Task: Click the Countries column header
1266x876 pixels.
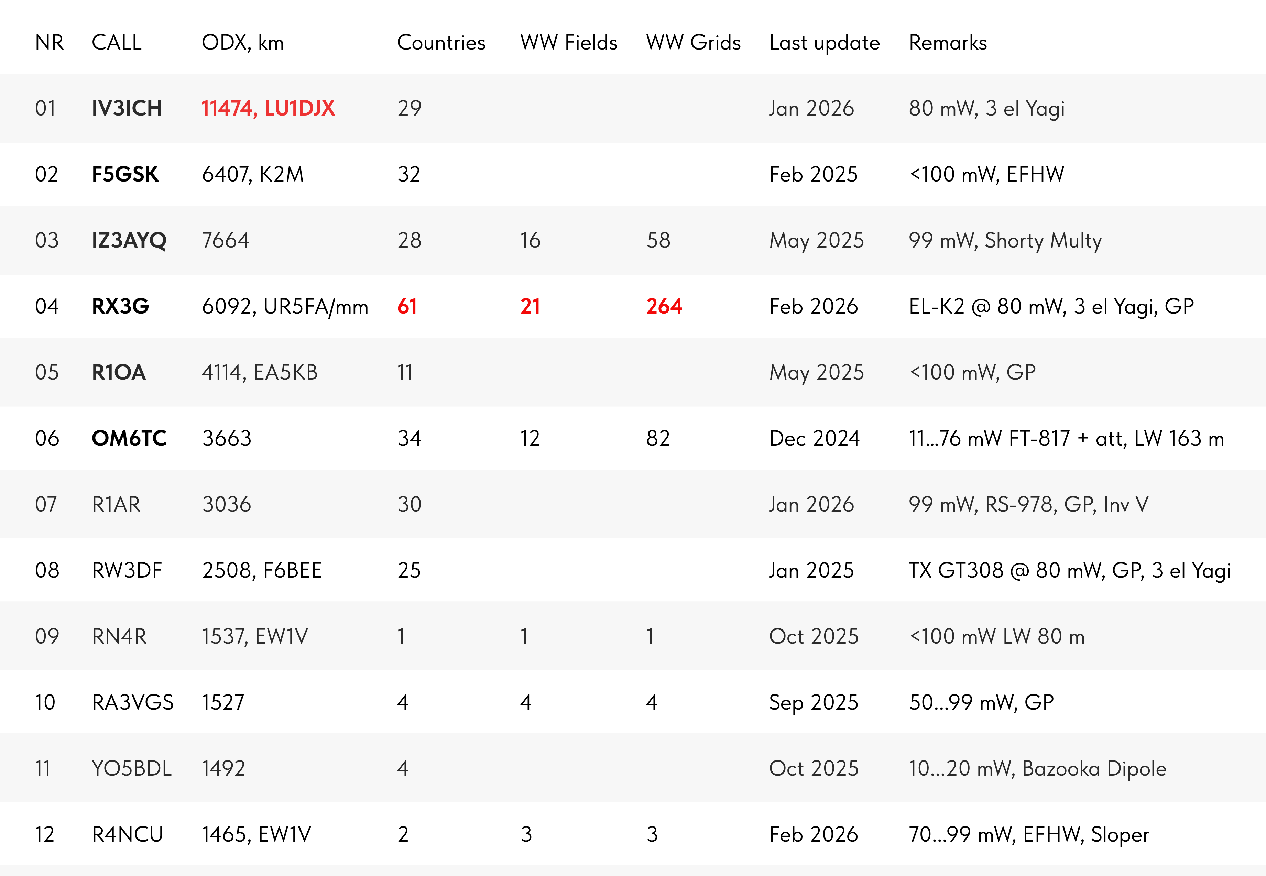Action: (x=441, y=42)
